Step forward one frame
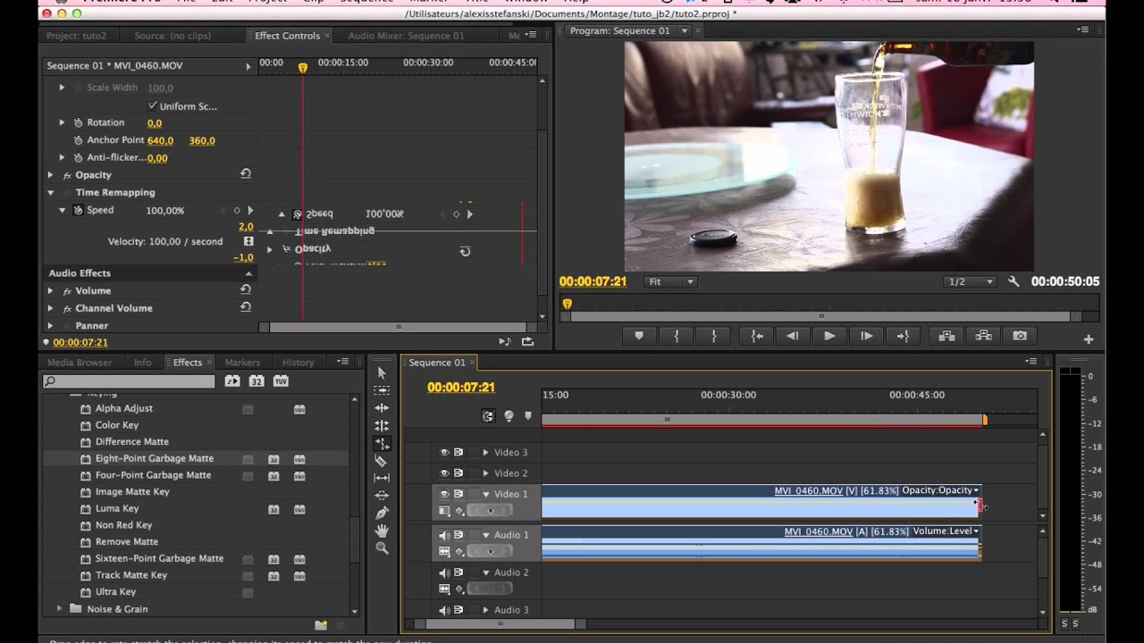 coord(866,336)
